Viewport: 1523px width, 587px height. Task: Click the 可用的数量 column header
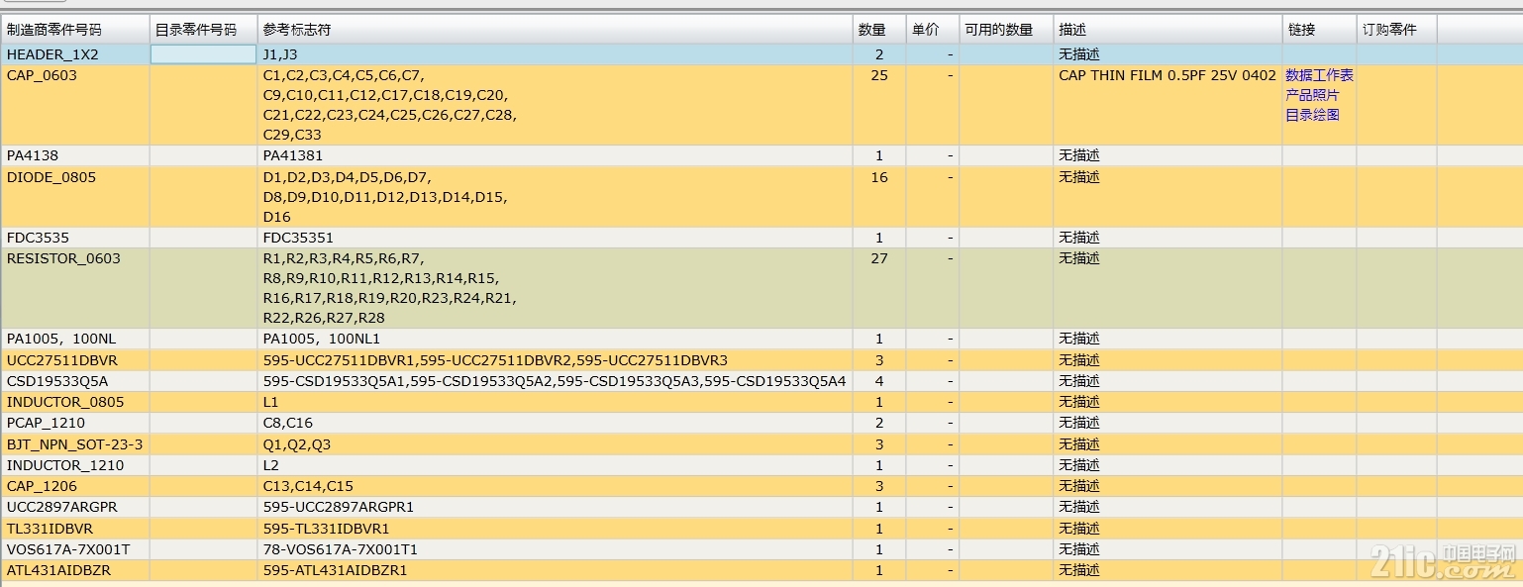1006,30
